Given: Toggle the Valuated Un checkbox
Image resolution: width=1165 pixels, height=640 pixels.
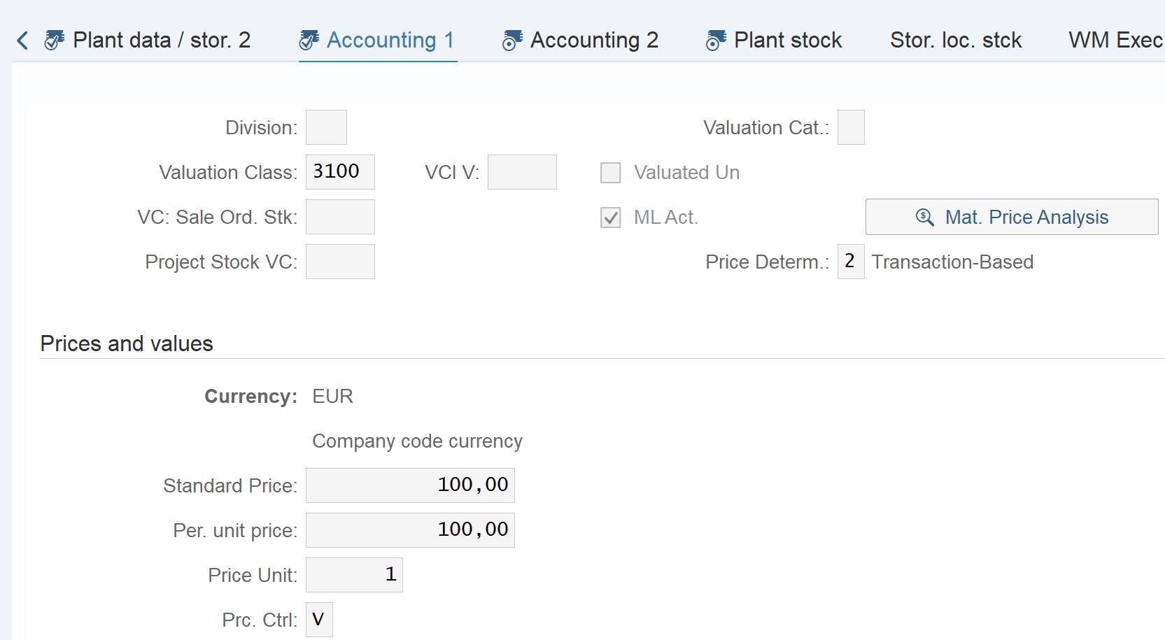Looking at the screenshot, I should 611,173.
